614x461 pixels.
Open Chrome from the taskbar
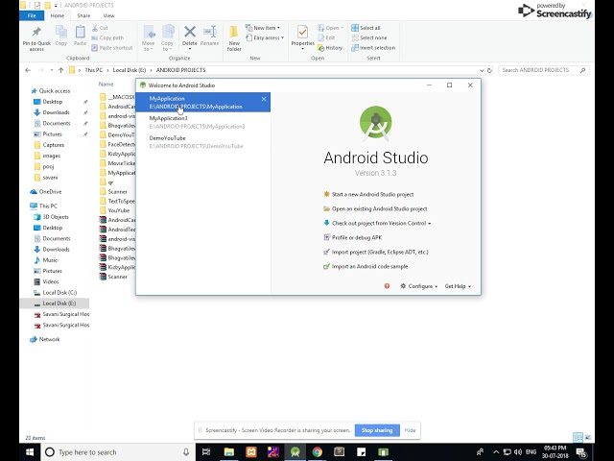(318, 452)
